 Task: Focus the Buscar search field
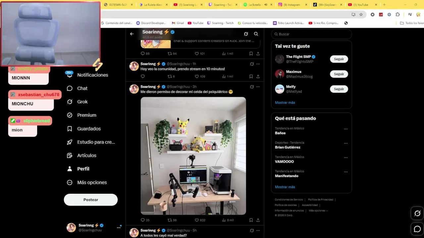311,34
